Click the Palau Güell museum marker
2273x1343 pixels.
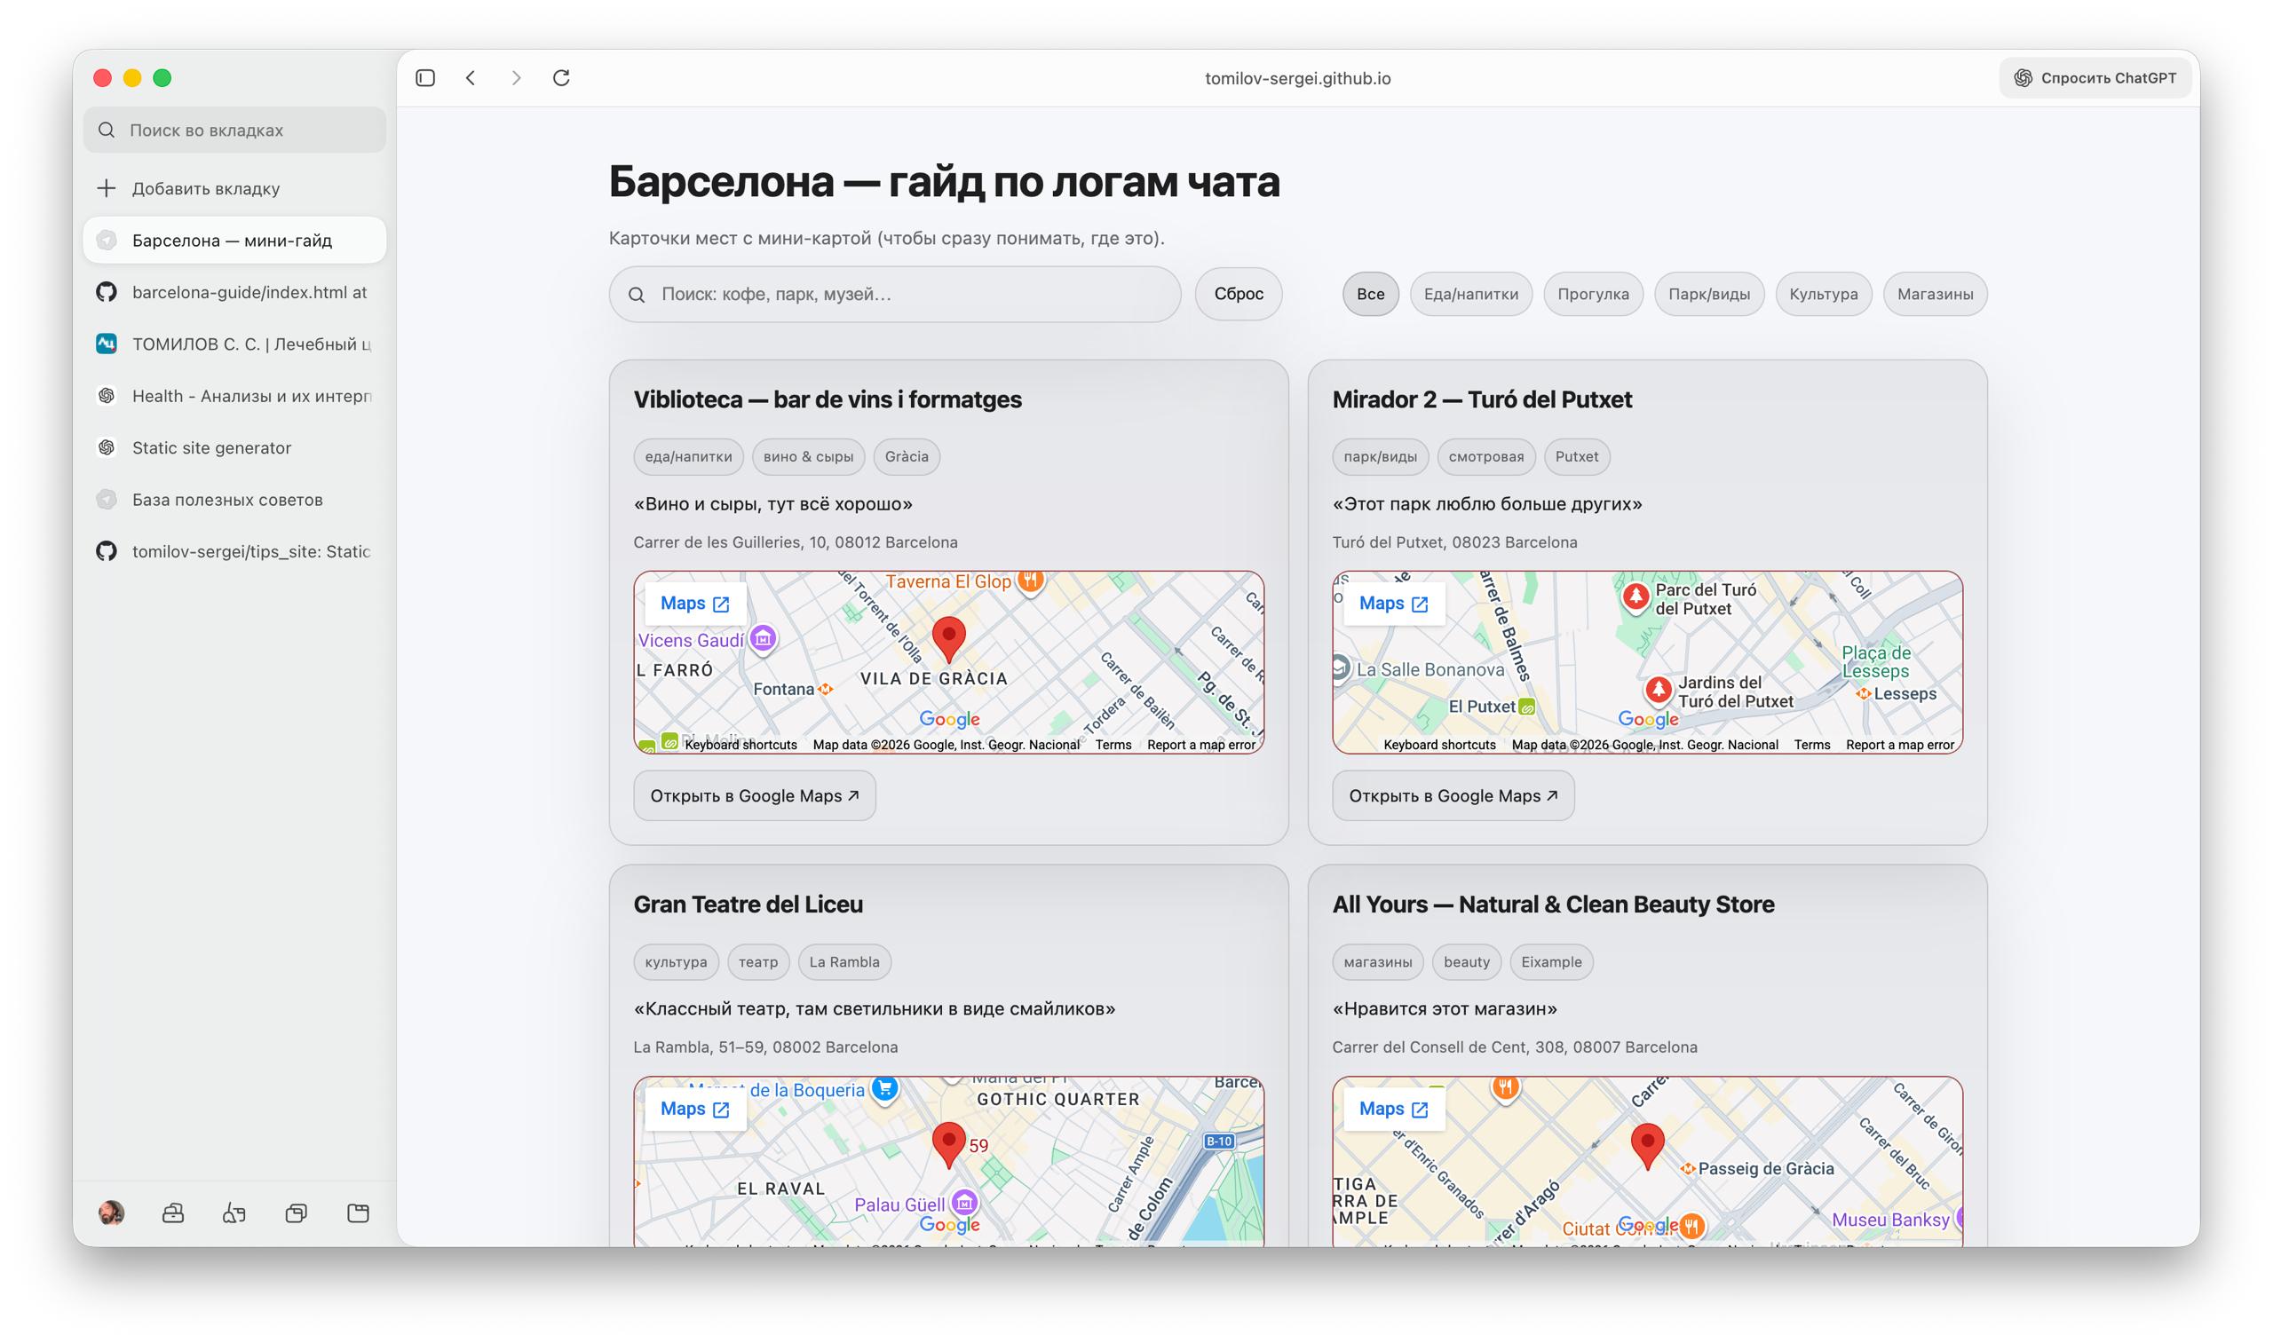pyautogui.click(x=965, y=1203)
